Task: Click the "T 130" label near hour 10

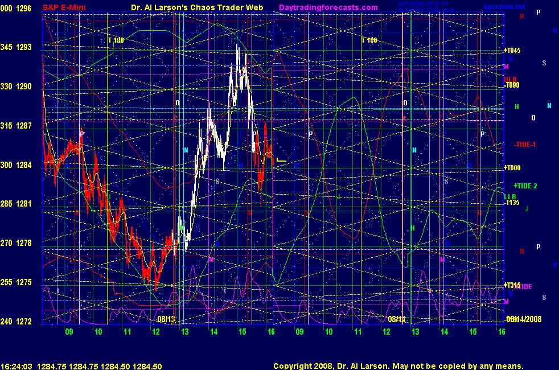Action: 116,40
